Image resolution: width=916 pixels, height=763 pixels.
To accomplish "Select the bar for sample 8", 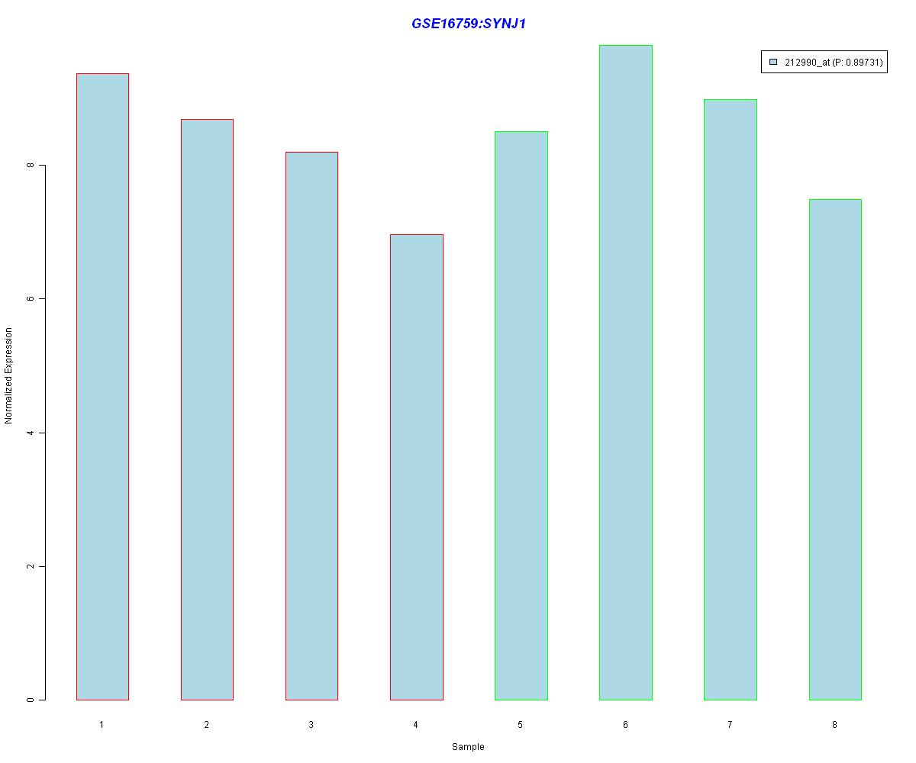I will tap(835, 449).
